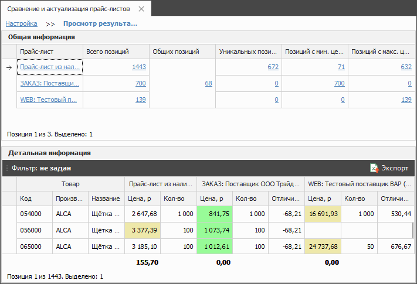Image resolution: width=417 pixels, height=284 pixels.
Task: Click price cell 3 185,10
Action: point(143,247)
